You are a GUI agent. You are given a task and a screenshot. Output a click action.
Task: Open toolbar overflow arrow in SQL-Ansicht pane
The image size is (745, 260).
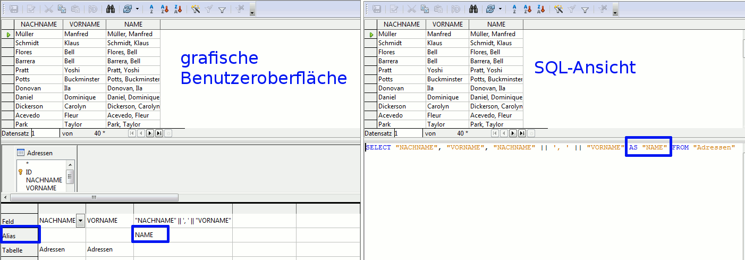(x=614, y=12)
